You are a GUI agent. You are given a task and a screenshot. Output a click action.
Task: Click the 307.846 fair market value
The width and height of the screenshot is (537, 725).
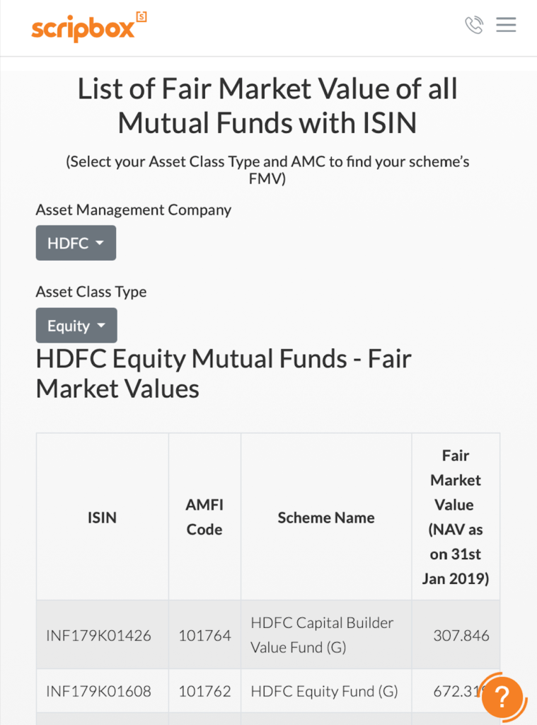[461, 636]
